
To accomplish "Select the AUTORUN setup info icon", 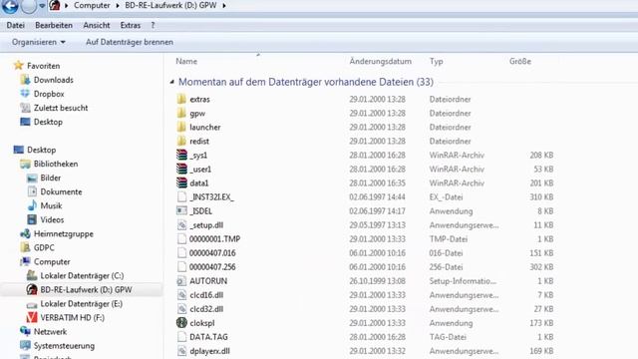I will [x=181, y=281].
